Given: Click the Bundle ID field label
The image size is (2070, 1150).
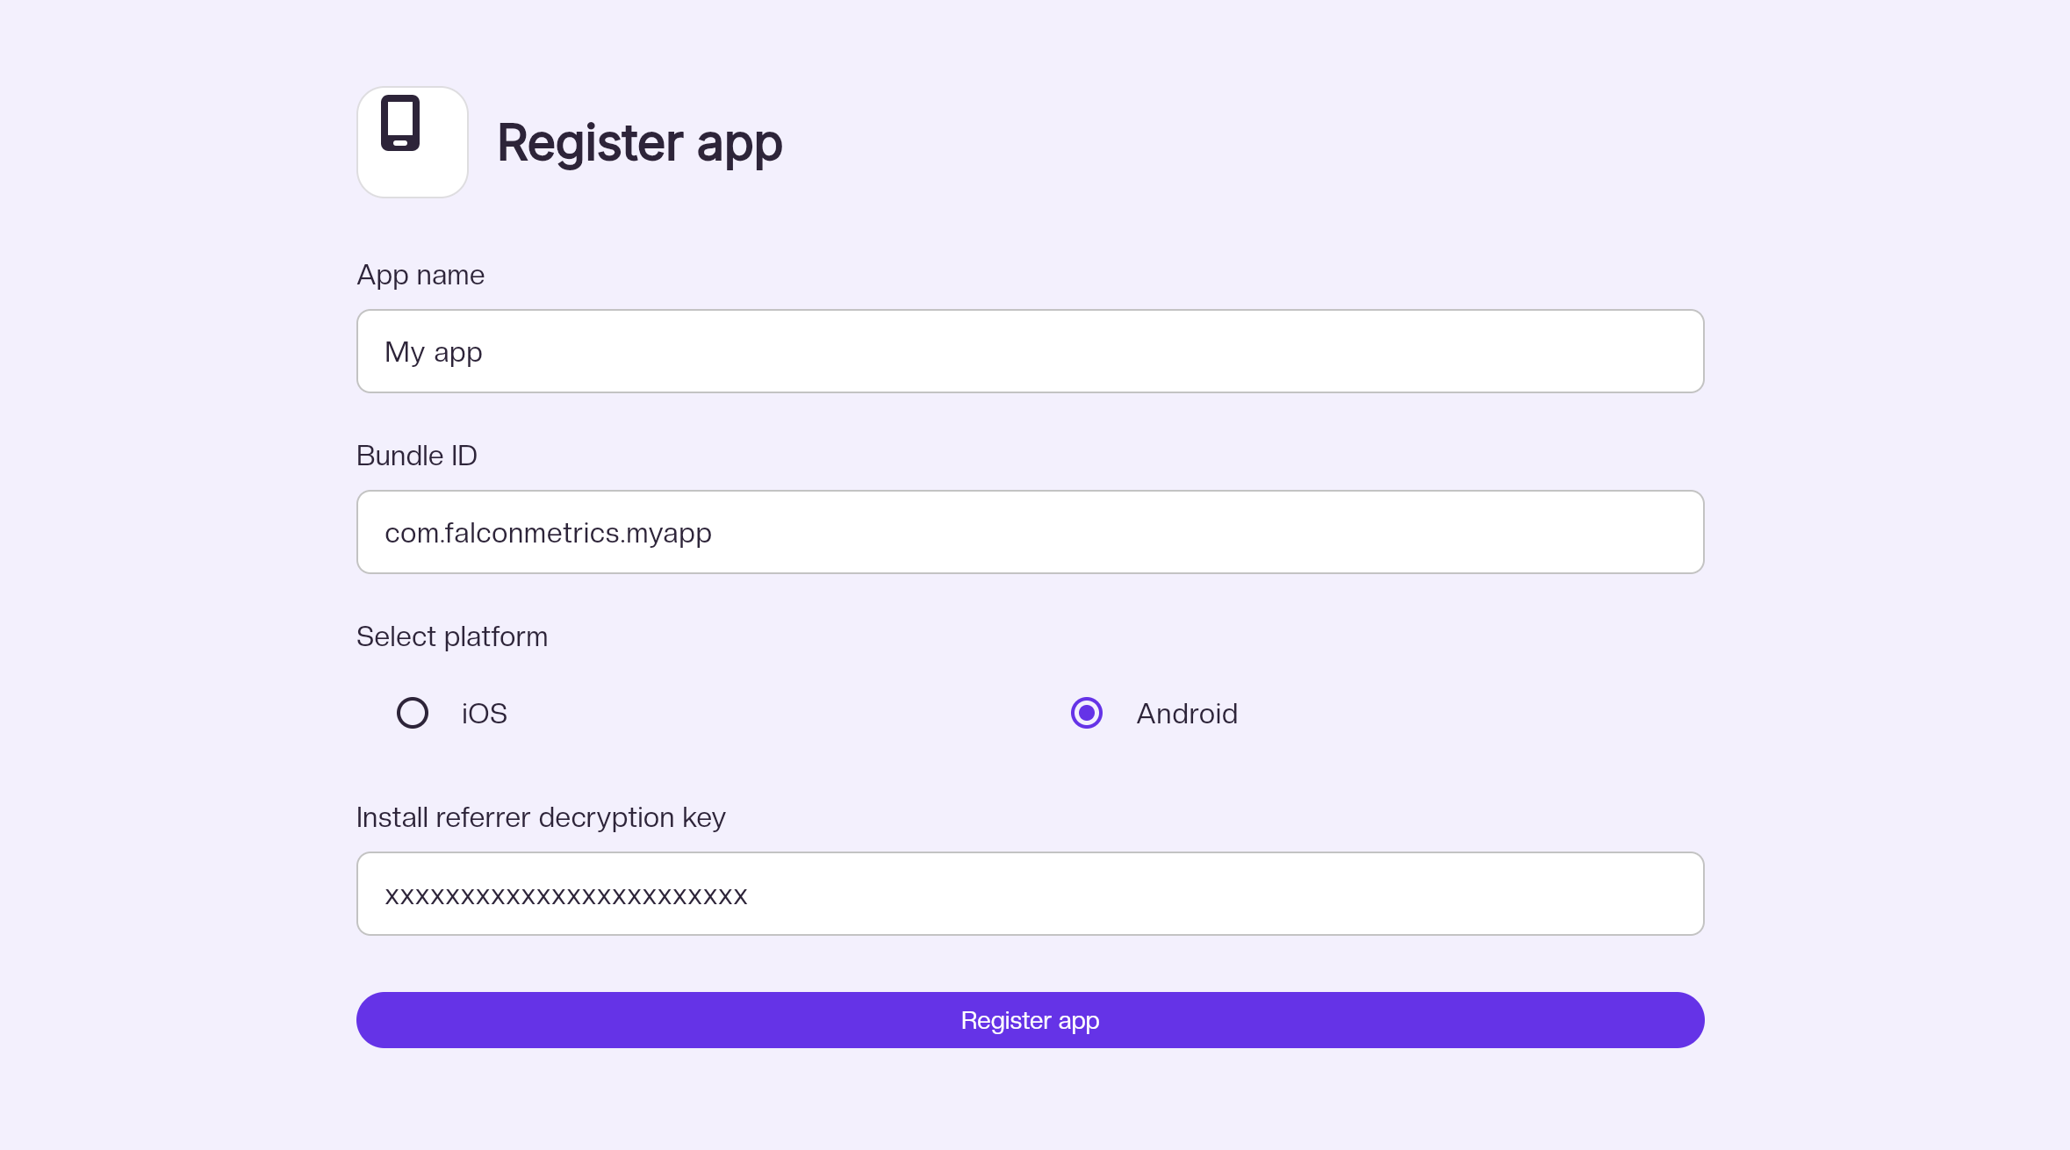Looking at the screenshot, I should [x=417, y=456].
